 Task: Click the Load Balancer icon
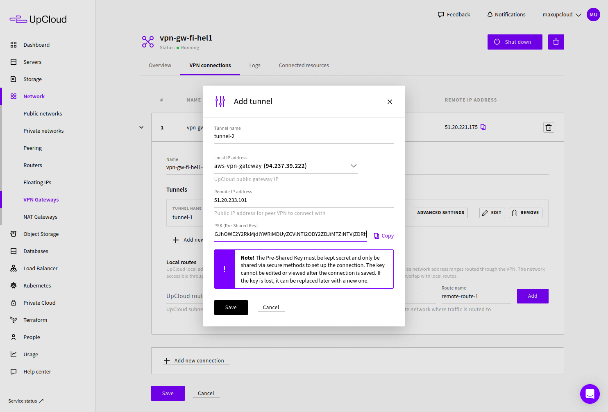coord(14,268)
